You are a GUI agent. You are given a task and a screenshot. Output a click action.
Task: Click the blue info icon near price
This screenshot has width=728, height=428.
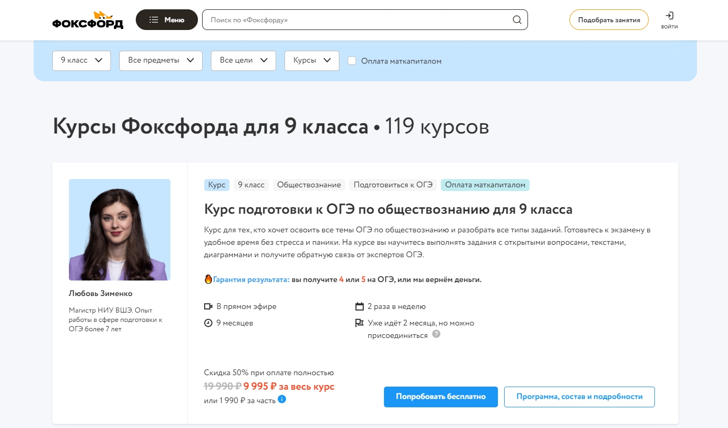pyautogui.click(x=282, y=399)
